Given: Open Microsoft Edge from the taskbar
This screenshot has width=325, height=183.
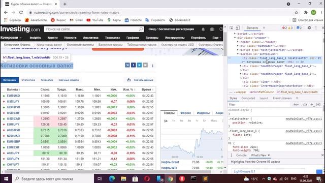Looking at the screenshot, I should tap(112, 178).
